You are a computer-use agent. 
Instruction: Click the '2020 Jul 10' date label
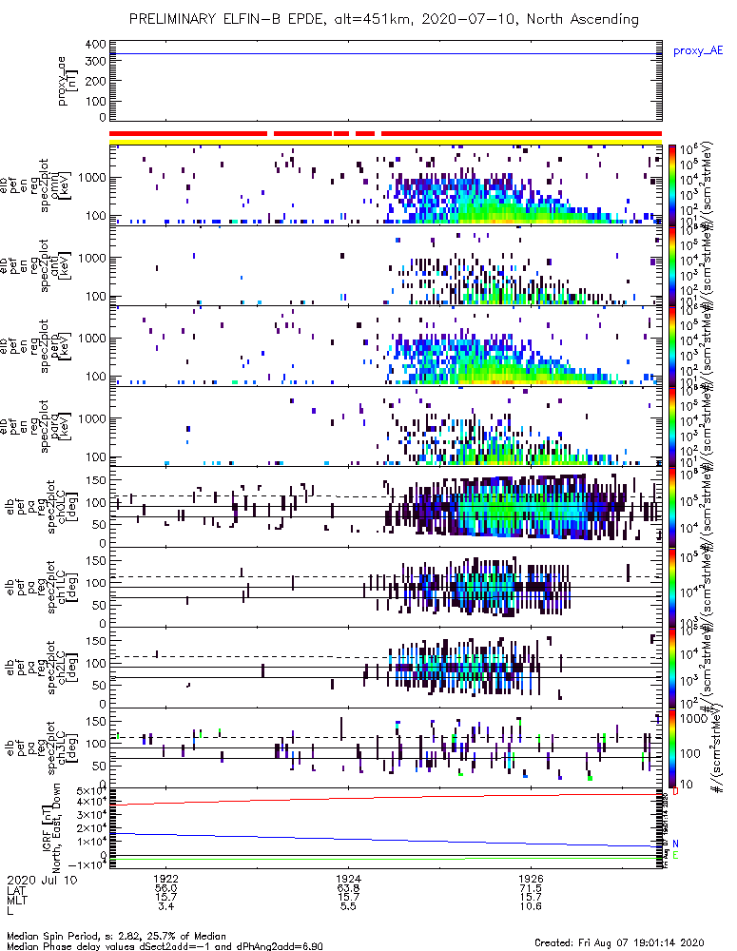43,880
